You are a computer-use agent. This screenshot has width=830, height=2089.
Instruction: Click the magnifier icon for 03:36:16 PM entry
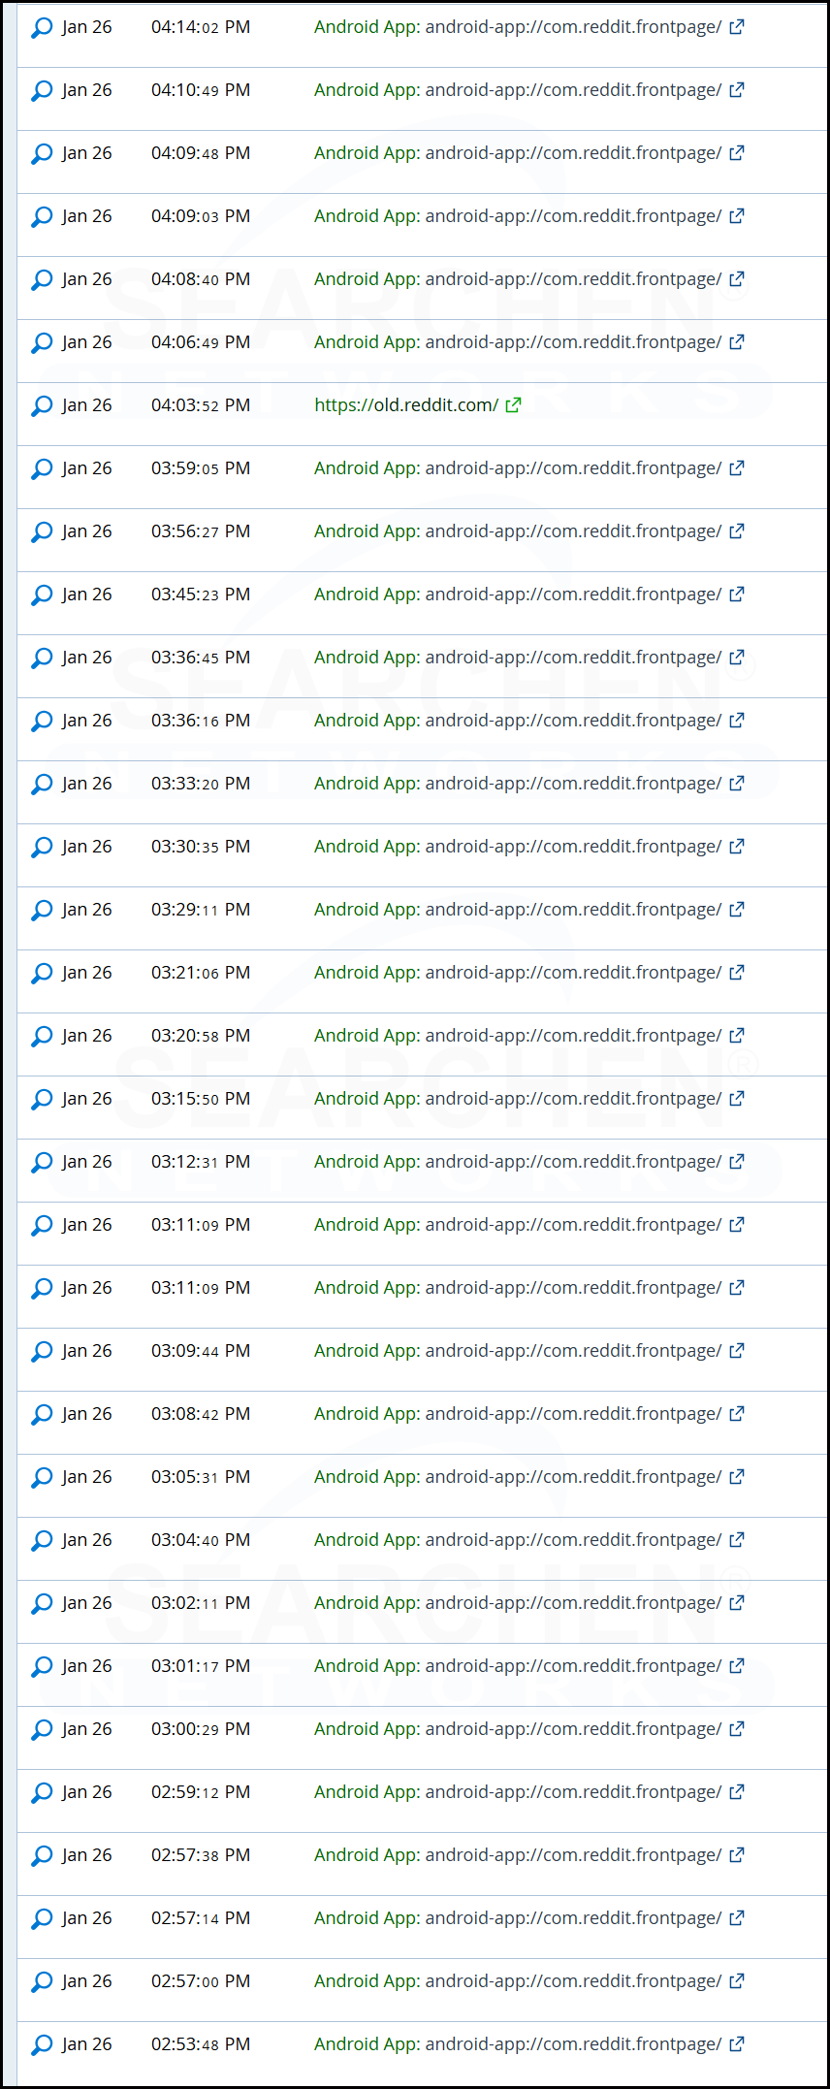point(42,722)
